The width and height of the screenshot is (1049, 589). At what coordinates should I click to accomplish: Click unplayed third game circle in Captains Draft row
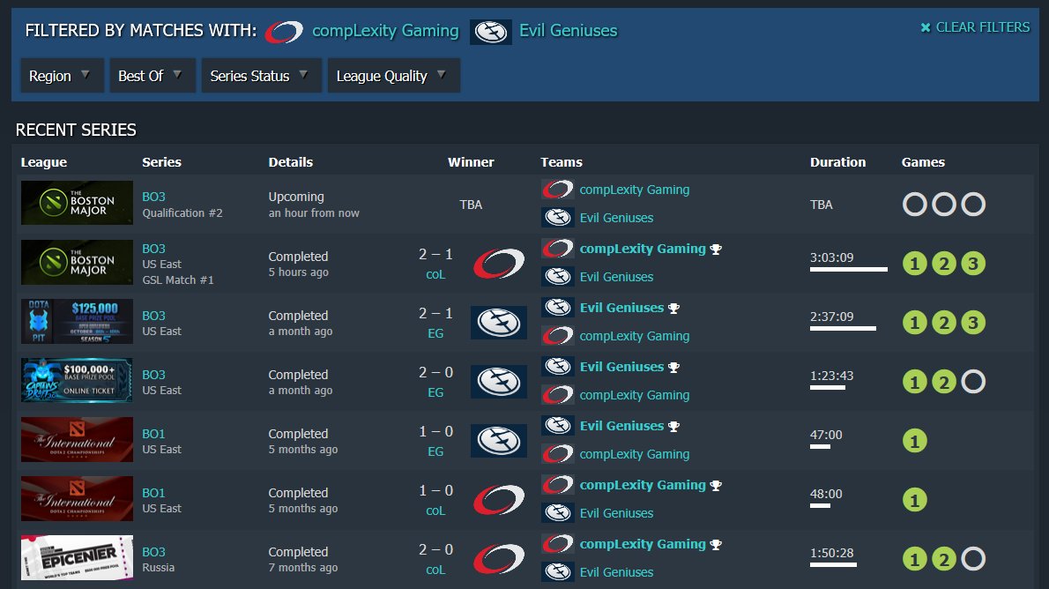point(973,382)
